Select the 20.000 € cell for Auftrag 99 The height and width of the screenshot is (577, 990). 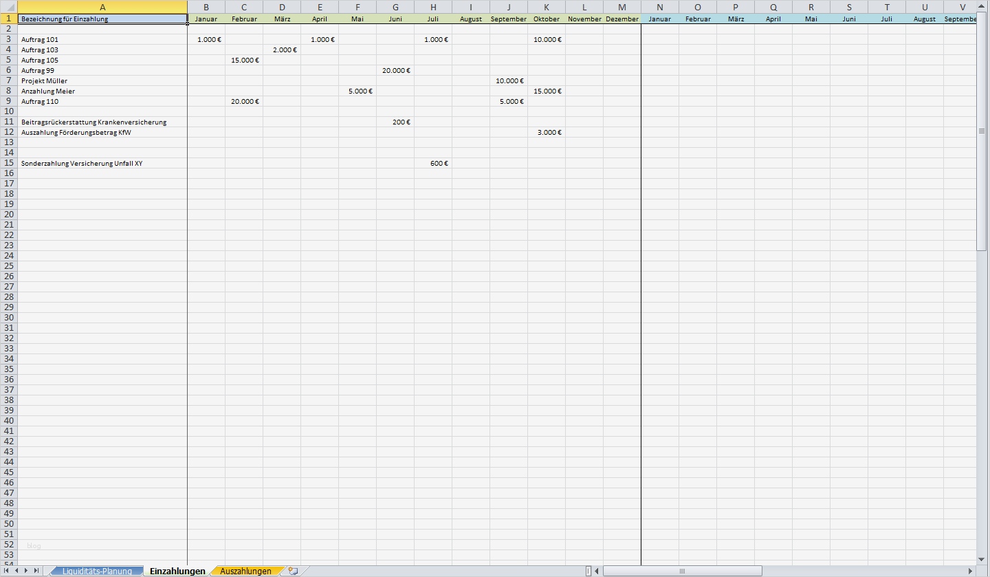coord(395,70)
